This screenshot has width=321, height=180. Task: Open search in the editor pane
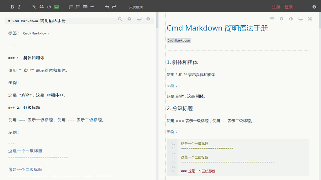click(x=120, y=19)
